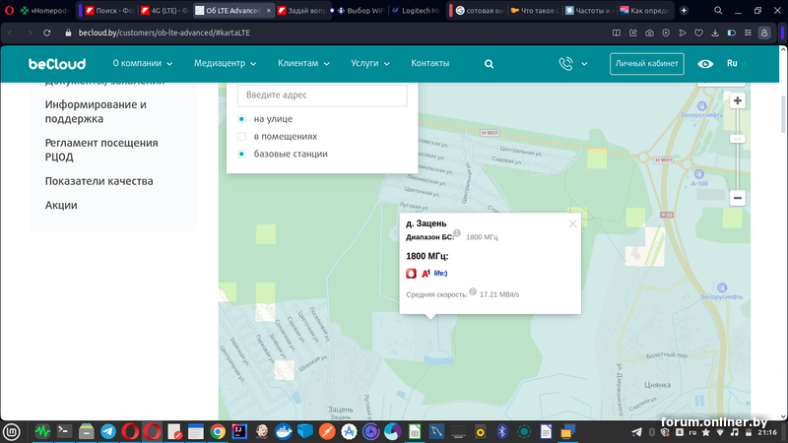788x443 pixels.
Task: Open the browser tab search magnifier
Action: click(718, 11)
